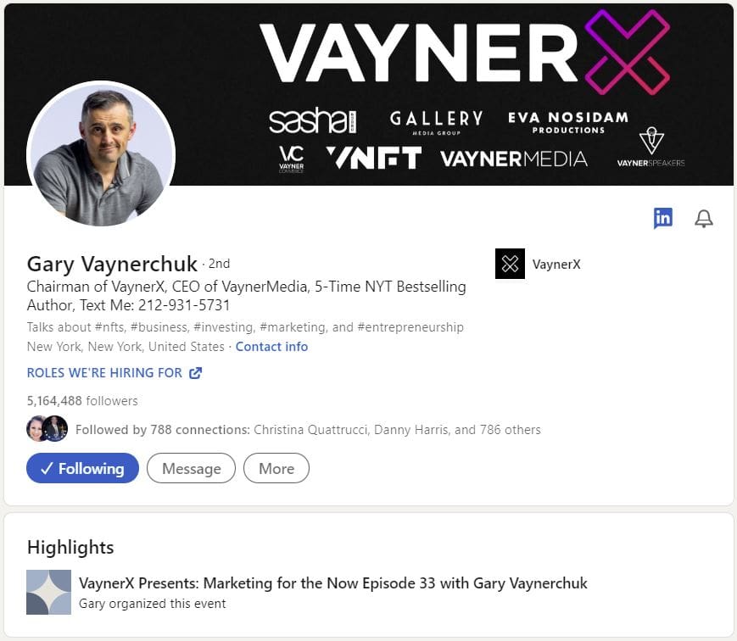The width and height of the screenshot is (737, 641).
Task: View the 5,164,488 followers count
Action: coord(82,401)
